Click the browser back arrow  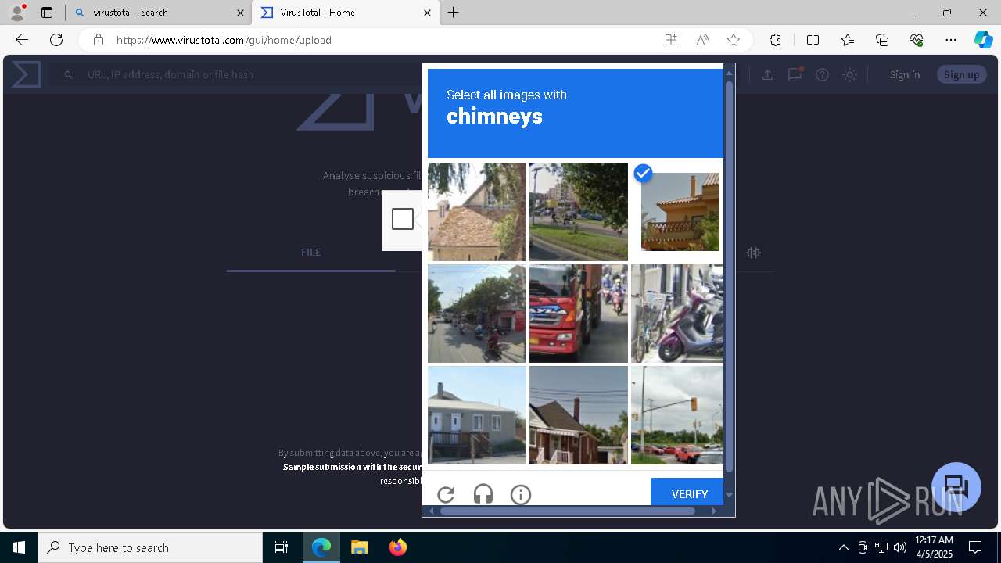click(22, 40)
